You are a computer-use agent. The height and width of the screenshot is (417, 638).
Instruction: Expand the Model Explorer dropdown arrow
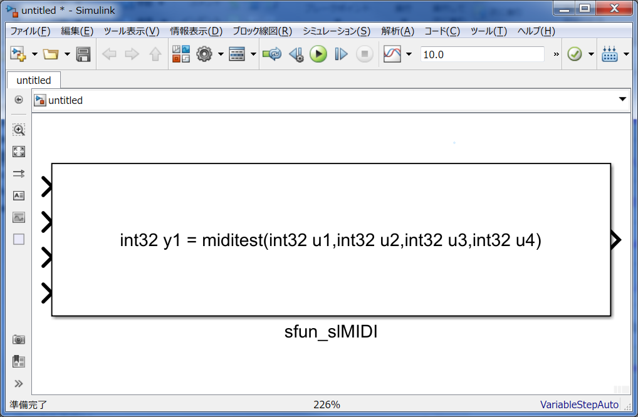tap(253, 54)
